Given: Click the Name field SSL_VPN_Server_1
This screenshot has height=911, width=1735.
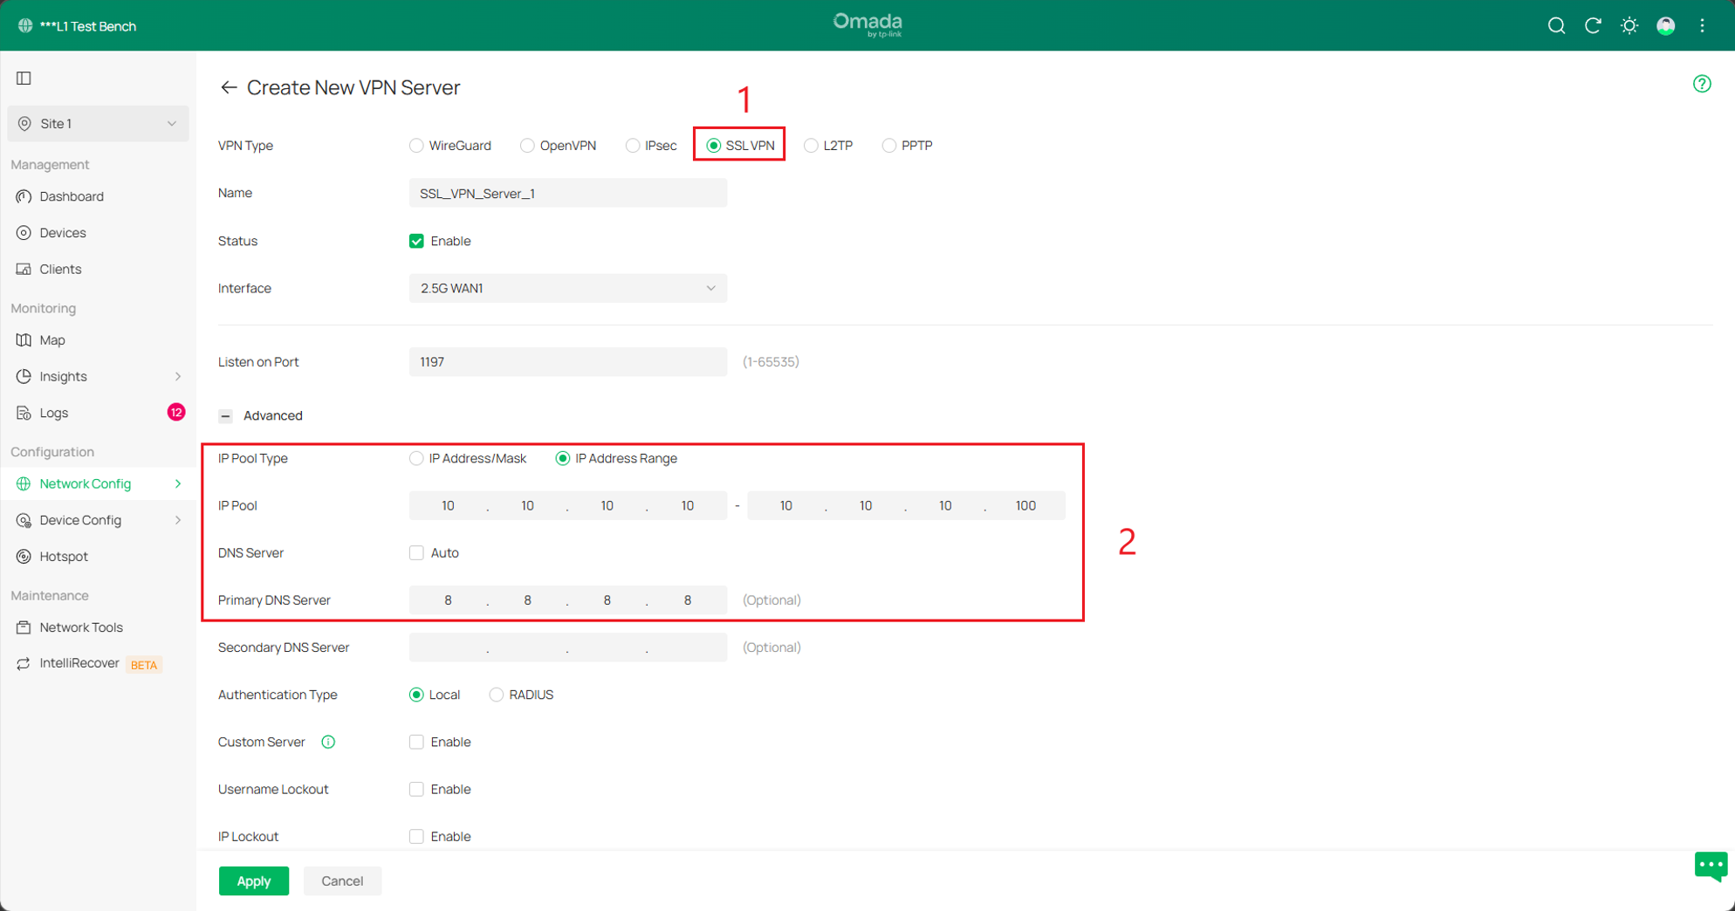Looking at the screenshot, I should [x=568, y=193].
